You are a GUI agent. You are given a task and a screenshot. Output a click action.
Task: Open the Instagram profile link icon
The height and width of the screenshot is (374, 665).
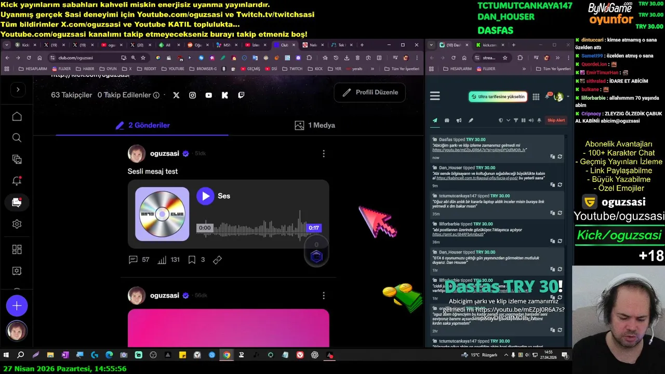pos(192,95)
